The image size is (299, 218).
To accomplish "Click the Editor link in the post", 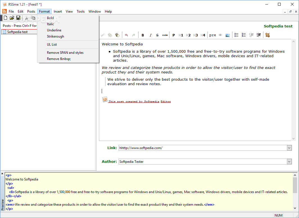I will coord(166,101).
